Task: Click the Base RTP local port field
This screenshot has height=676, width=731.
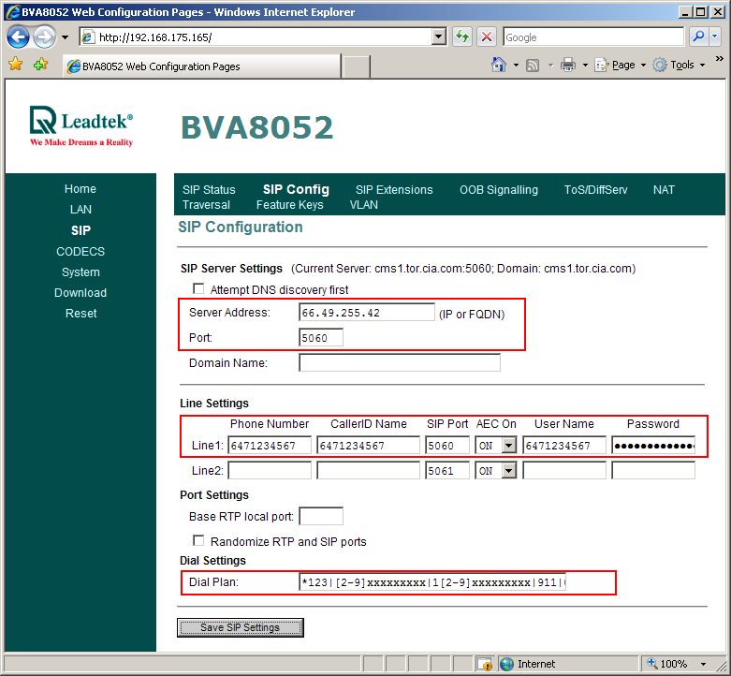Action: coord(321,516)
